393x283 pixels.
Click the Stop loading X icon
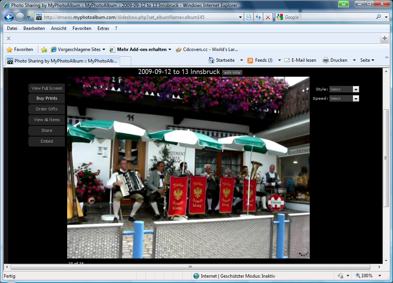(x=268, y=17)
